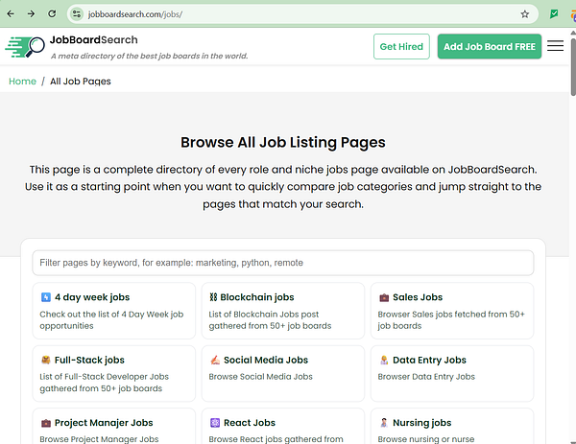Go forward using the browser forward arrow
Screen dimensions: 576x444
pos(32,14)
